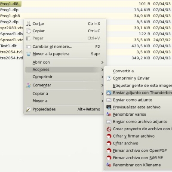Choose Cortar from the context menu

pyautogui.click(x=65, y=24)
